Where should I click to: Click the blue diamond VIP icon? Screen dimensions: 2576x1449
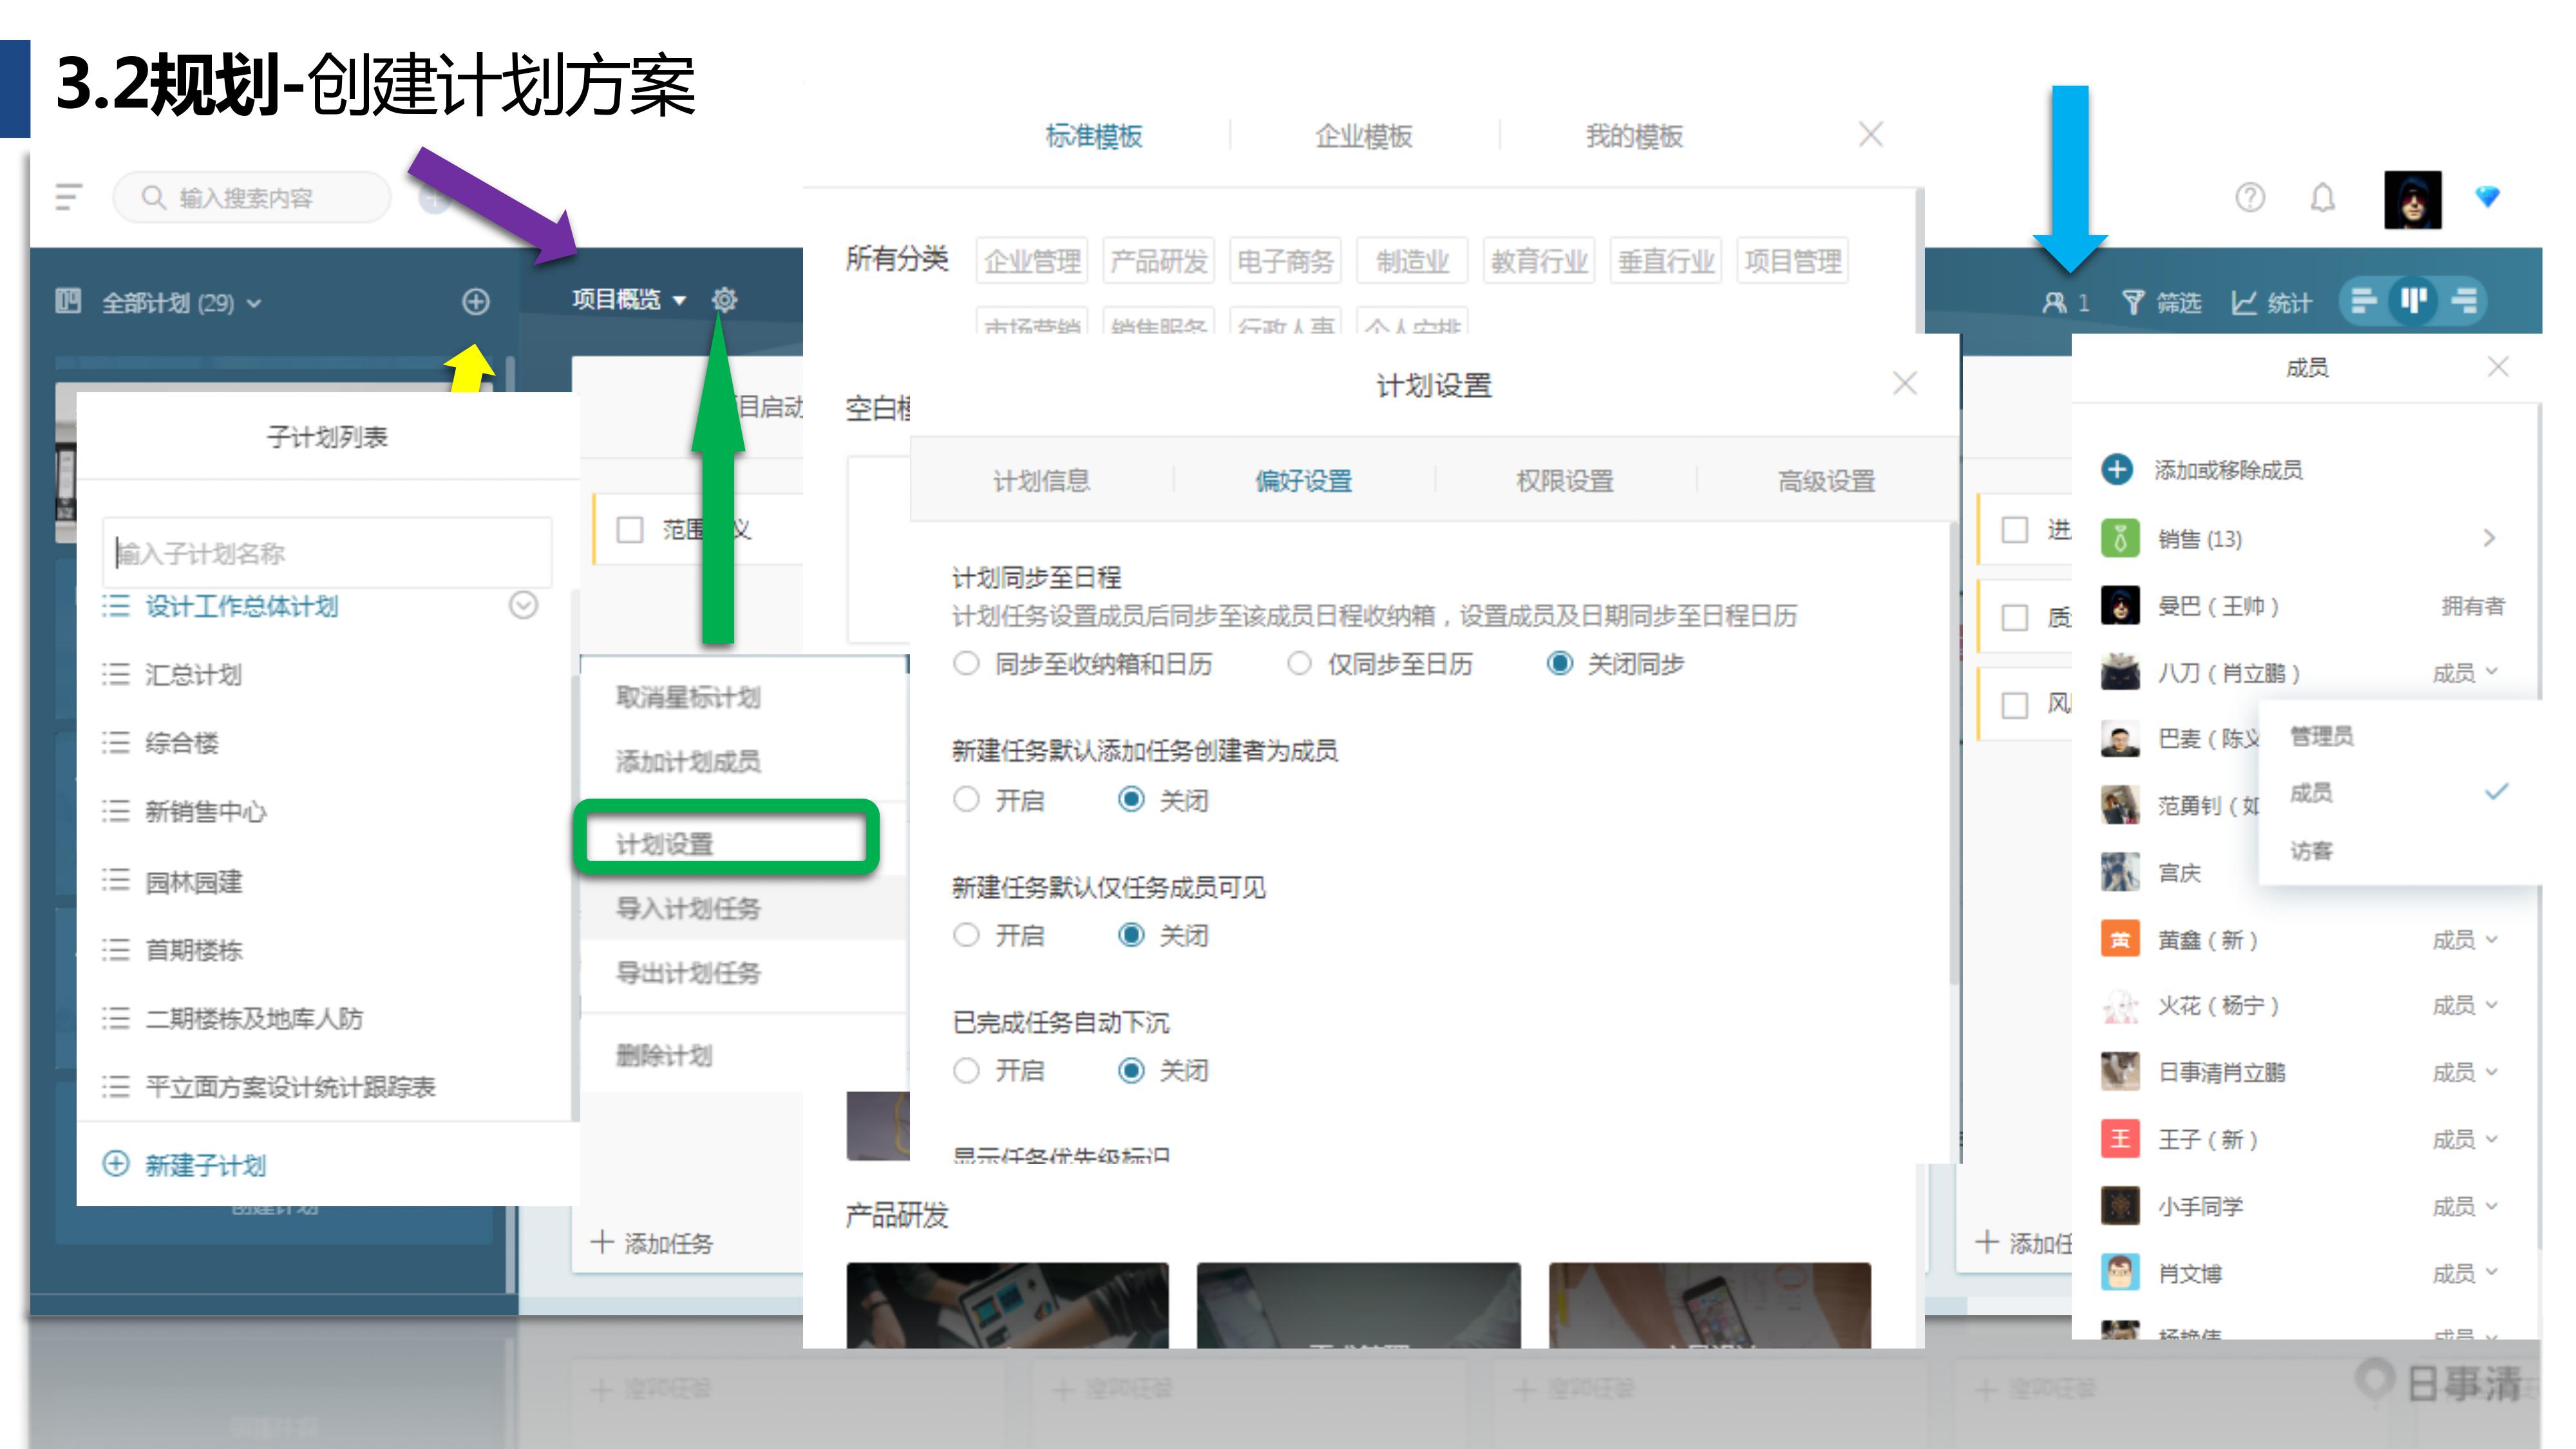coord(2487,196)
